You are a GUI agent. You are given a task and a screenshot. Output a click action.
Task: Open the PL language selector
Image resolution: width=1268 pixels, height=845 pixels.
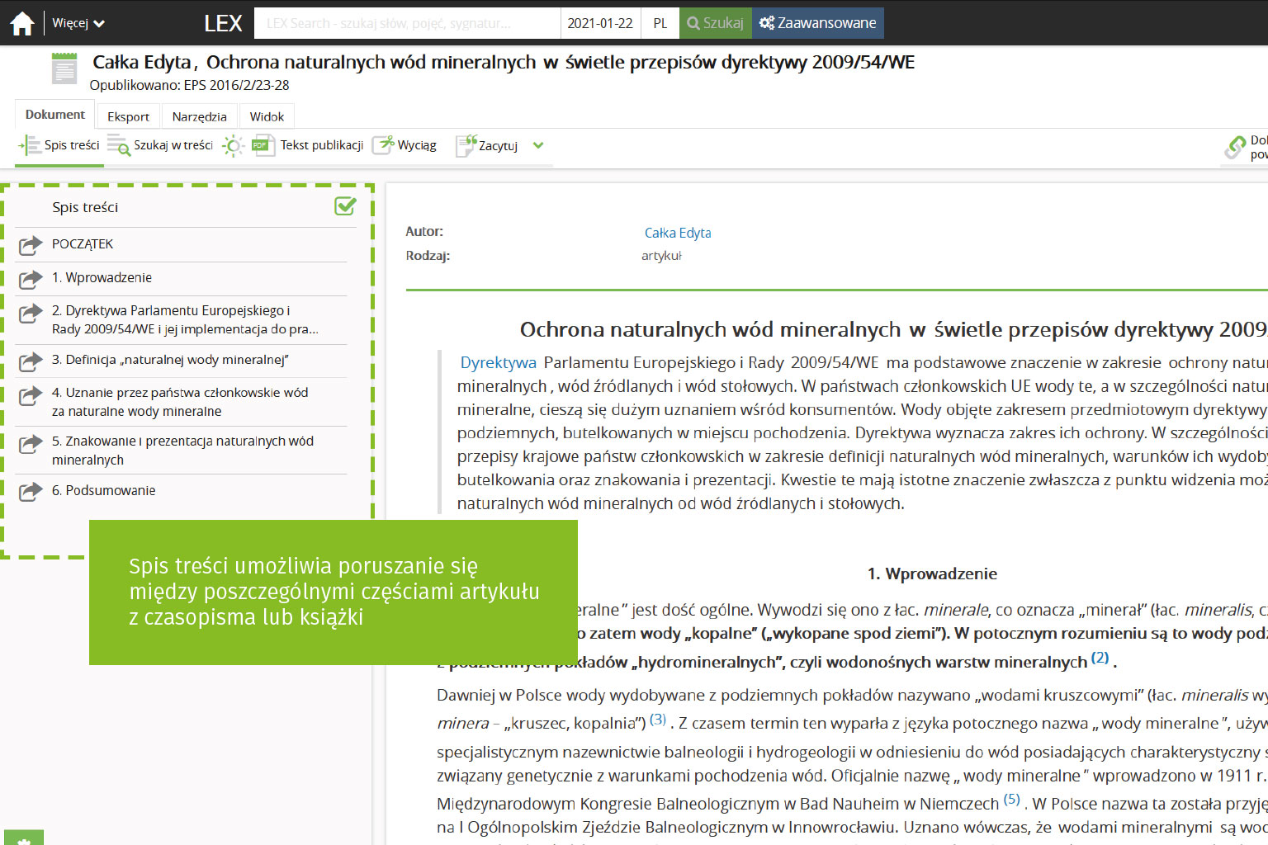pyautogui.click(x=660, y=23)
